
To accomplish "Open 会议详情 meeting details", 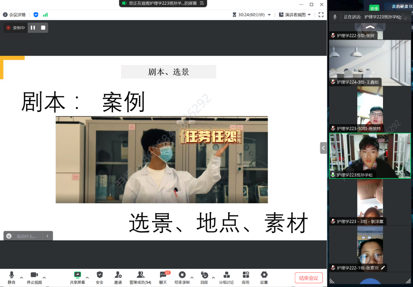I will tap(14, 15).
